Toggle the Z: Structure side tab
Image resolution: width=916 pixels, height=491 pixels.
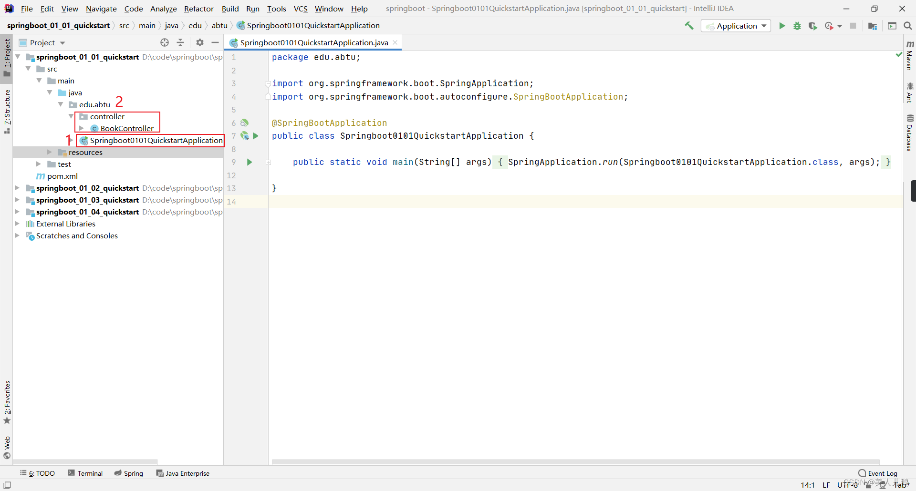pyautogui.click(x=7, y=112)
